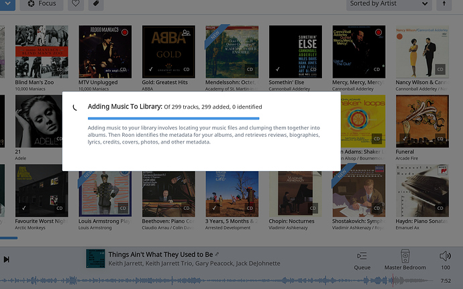Open the Queue
463x289 pixels.
[x=362, y=260]
